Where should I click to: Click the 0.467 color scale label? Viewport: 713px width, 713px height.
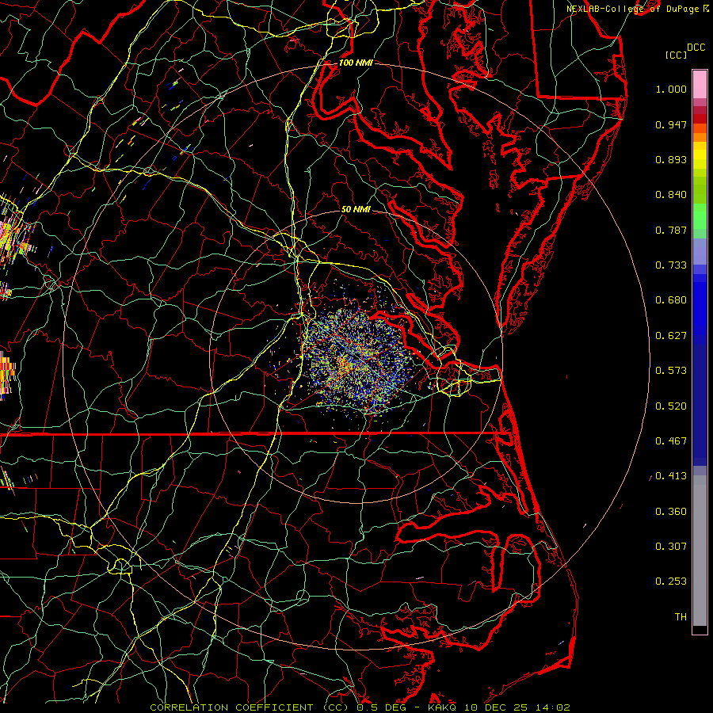pyautogui.click(x=671, y=441)
